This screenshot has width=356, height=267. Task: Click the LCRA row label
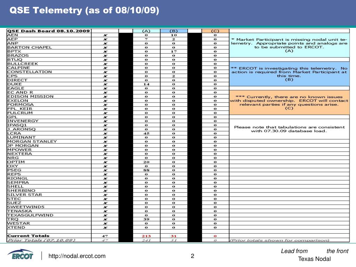[x=14, y=133]
